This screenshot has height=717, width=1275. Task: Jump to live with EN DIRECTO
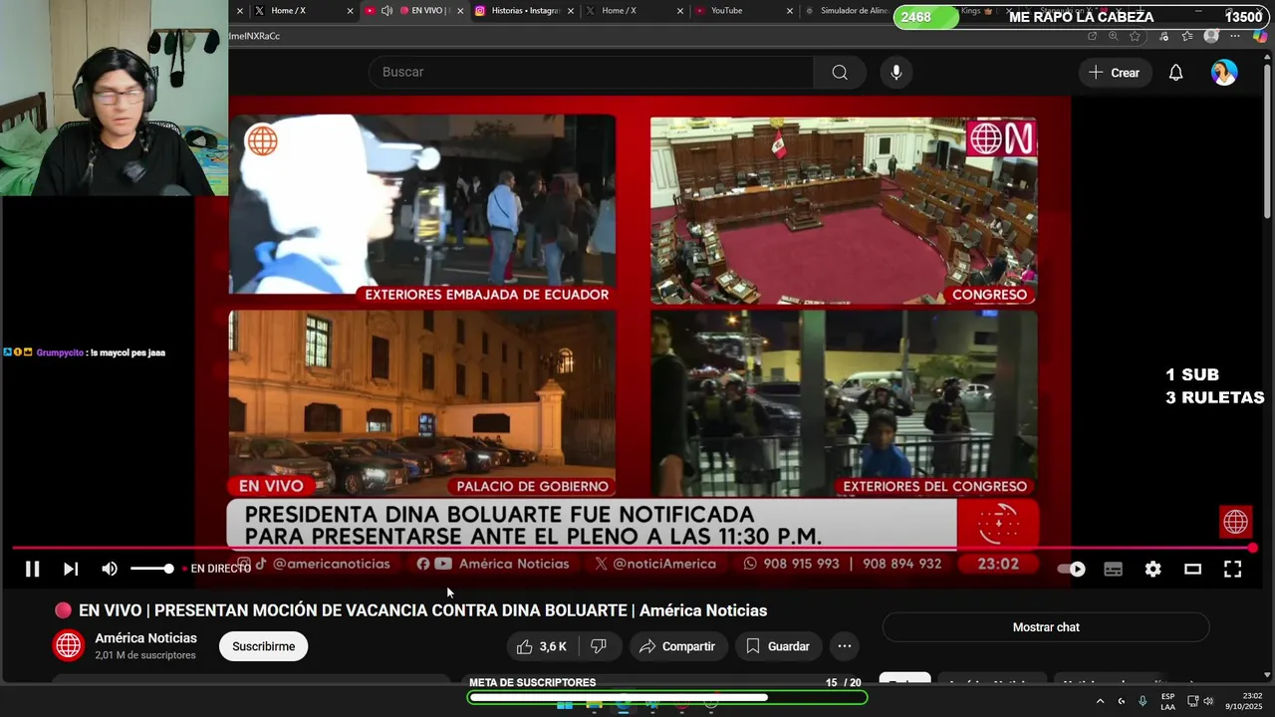pyautogui.click(x=216, y=569)
